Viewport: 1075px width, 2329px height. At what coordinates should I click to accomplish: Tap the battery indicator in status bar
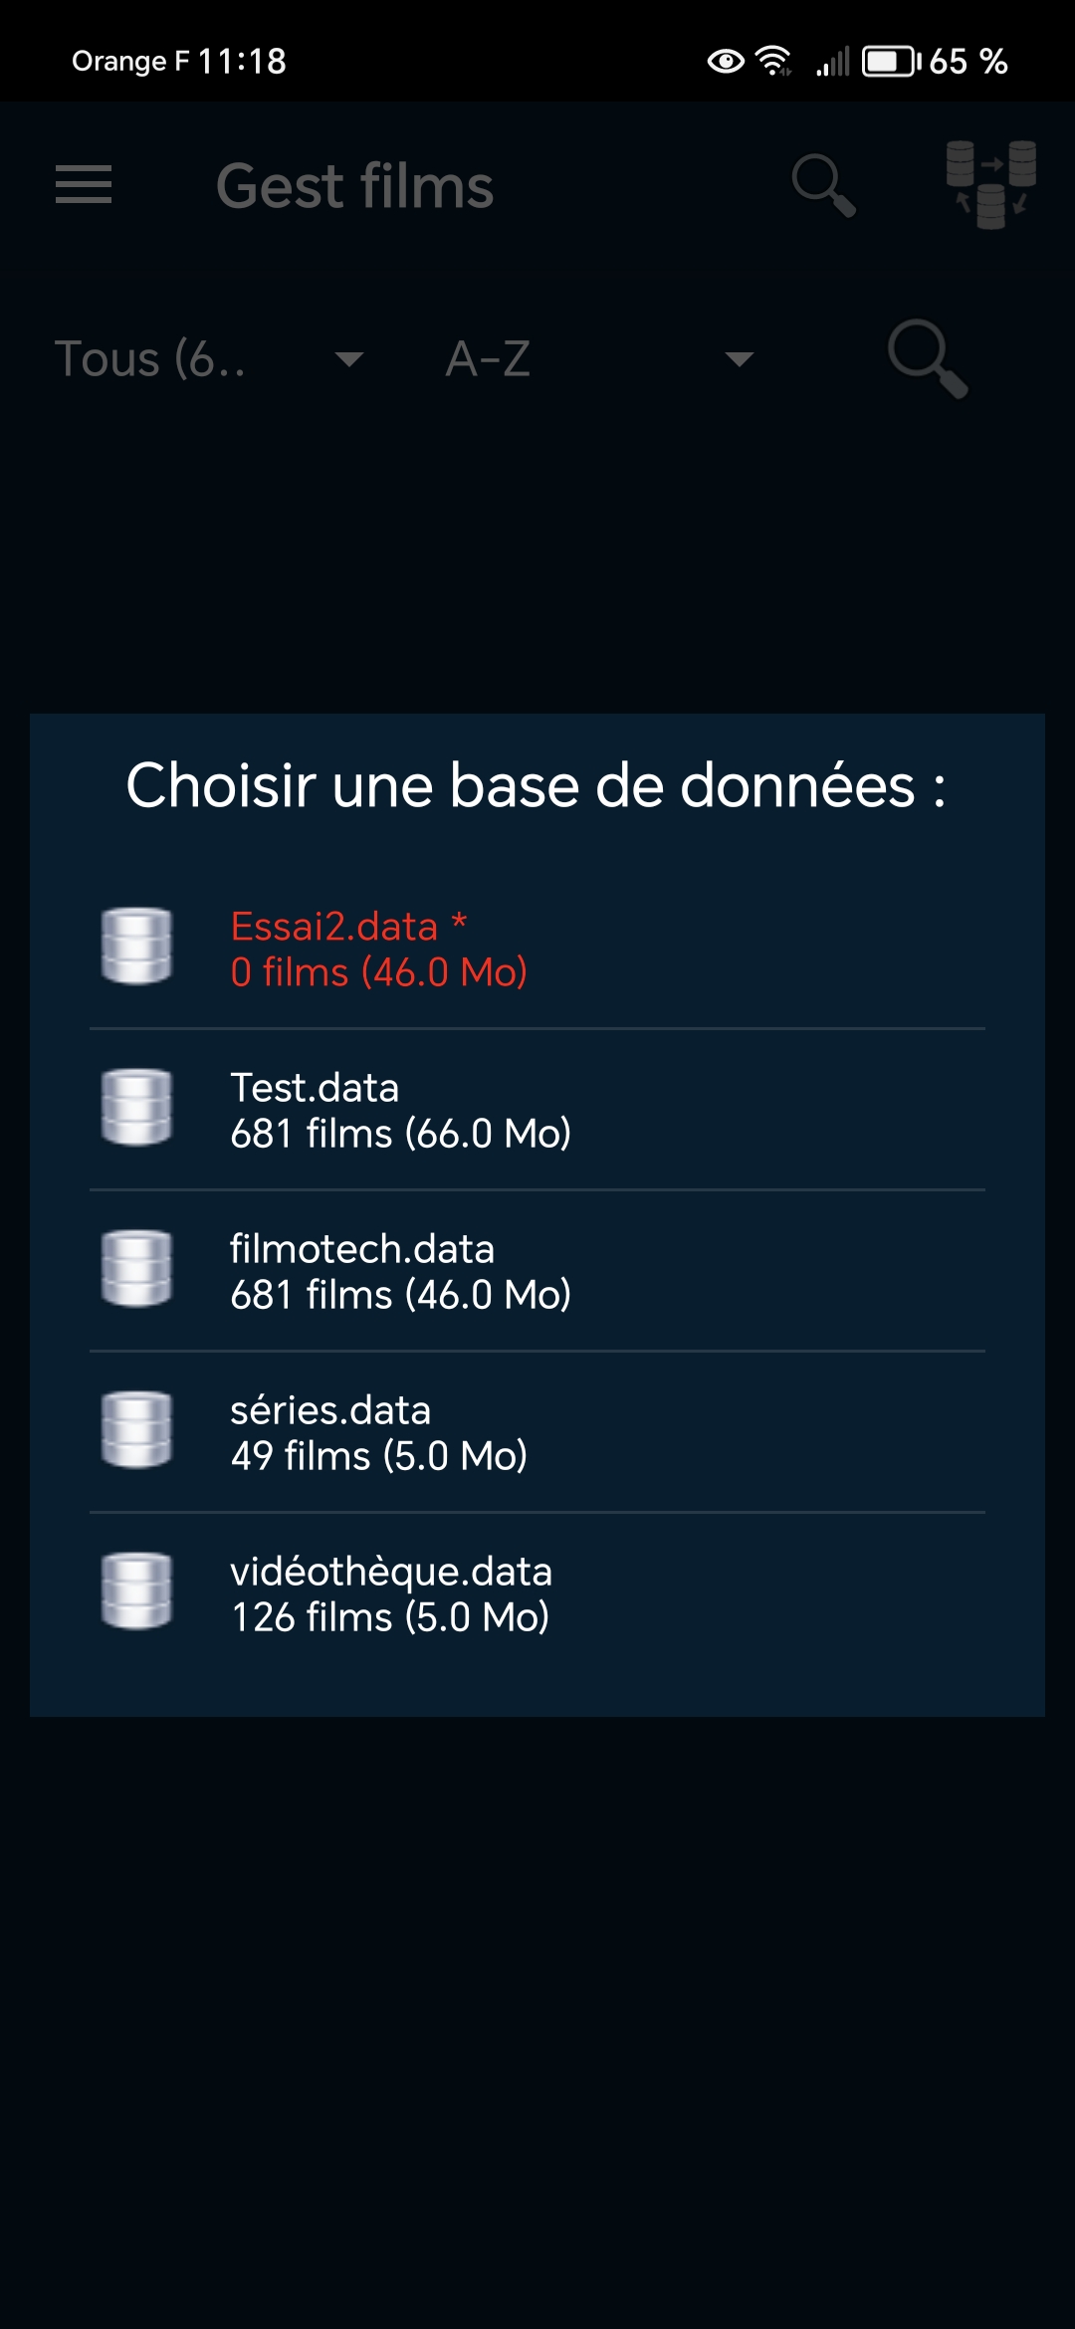coord(891,62)
